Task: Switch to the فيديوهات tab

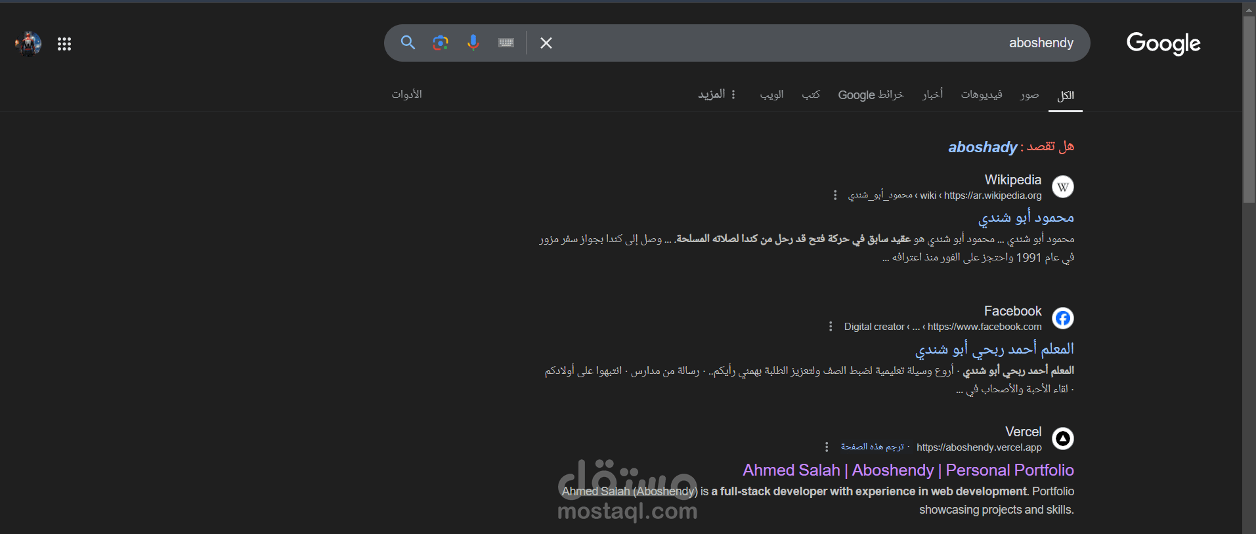Action: 982,94
